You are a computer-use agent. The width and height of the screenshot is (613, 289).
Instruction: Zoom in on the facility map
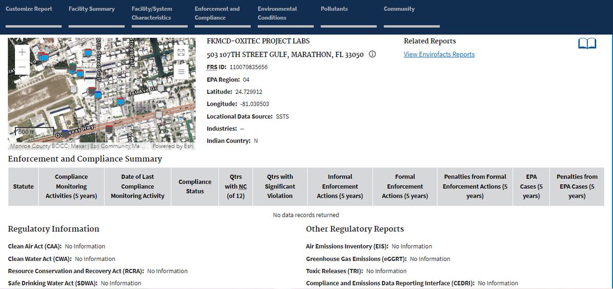click(x=22, y=52)
